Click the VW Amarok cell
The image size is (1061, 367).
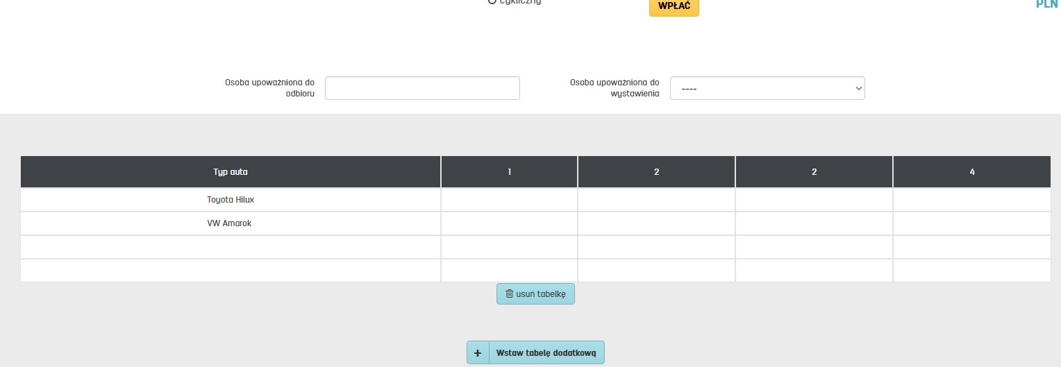click(x=231, y=223)
